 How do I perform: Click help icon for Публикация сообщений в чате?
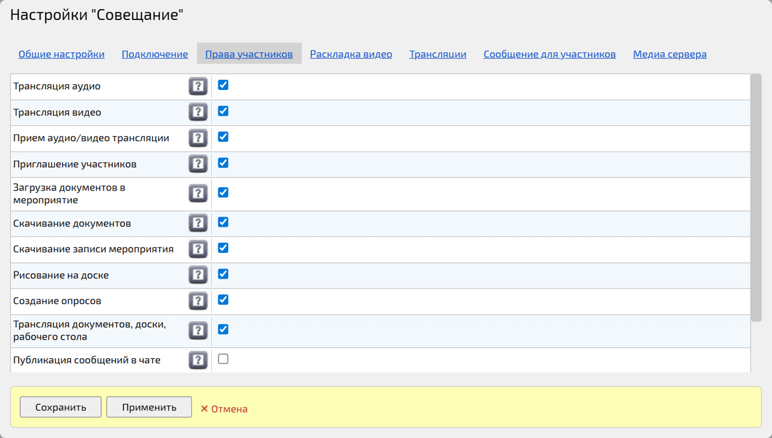pos(198,360)
